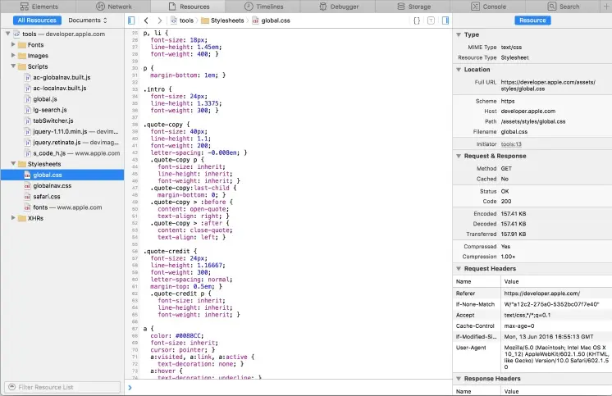Toggle the right details sidebar icon
Screen dimensions: 612x396
[x=445, y=20]
